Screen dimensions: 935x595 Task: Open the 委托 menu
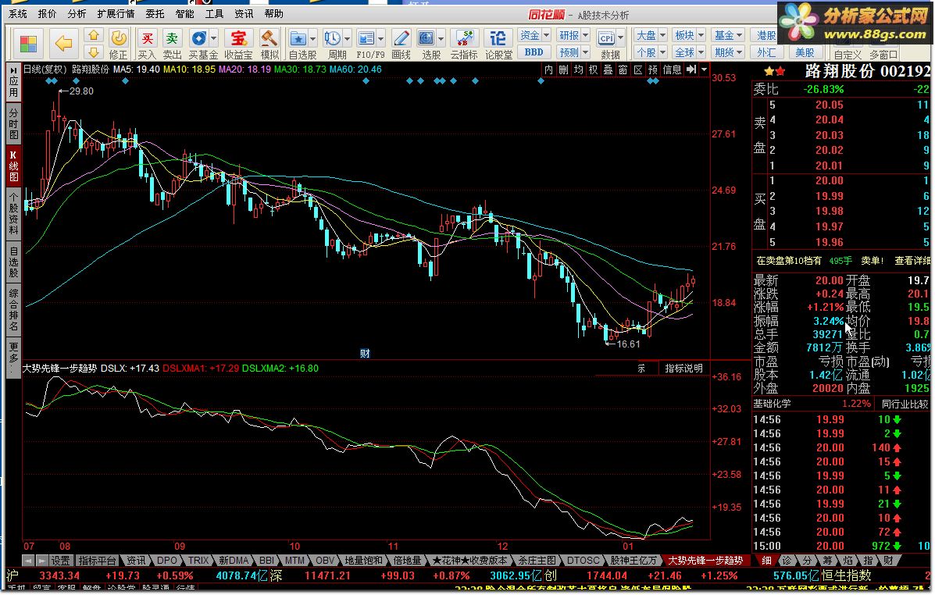(155, 14)
